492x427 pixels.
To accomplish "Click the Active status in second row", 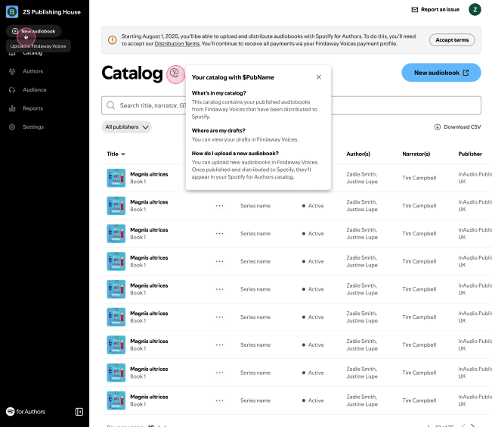I will [313, 206].
